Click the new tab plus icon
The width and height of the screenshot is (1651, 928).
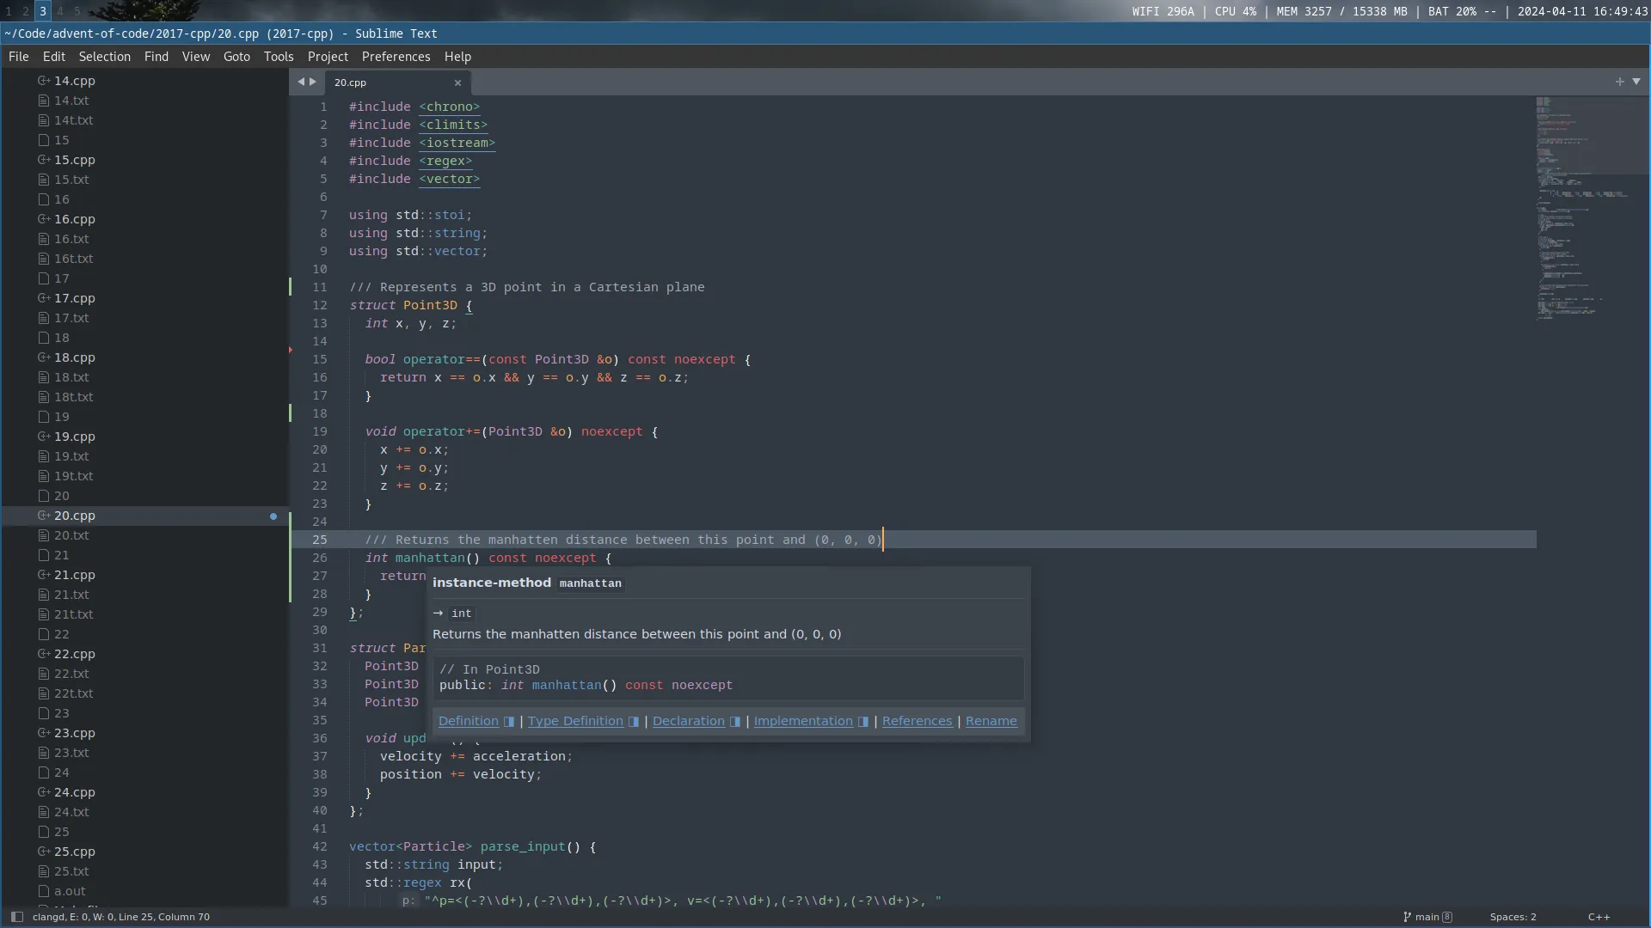[x=1618, y=82]
